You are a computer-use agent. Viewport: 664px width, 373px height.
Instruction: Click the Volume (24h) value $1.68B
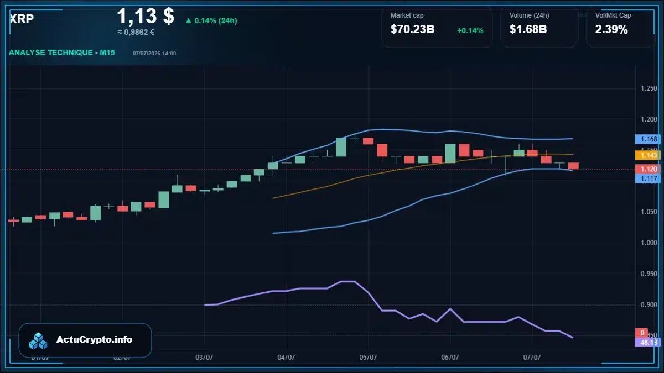[528, 30]
